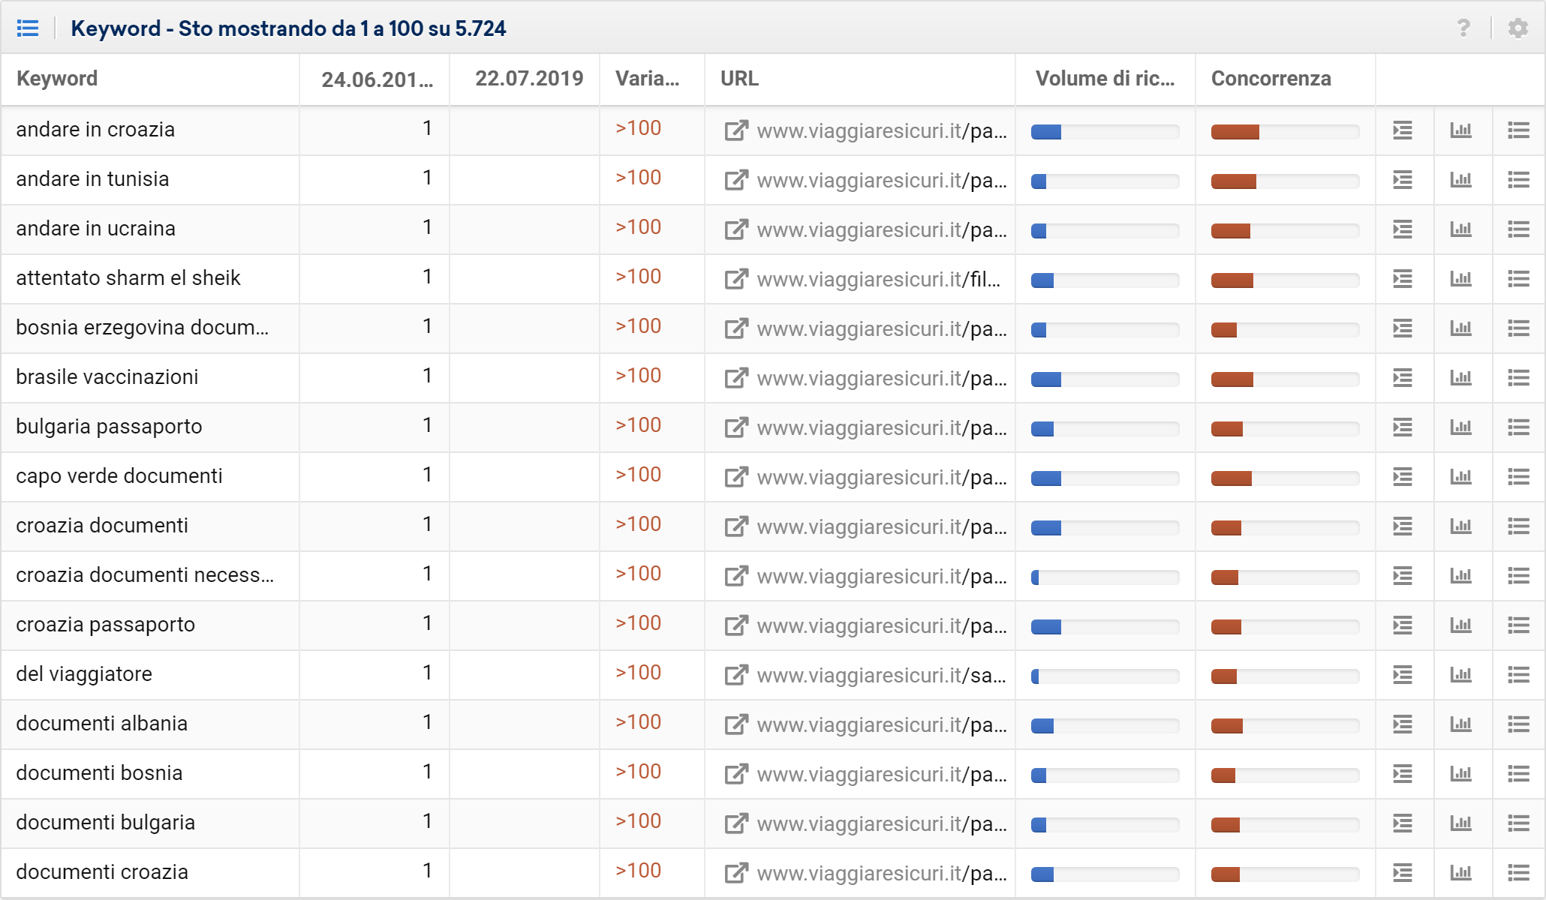Click the table title 'Keyword - Sto mostrando'

(288, 28)
